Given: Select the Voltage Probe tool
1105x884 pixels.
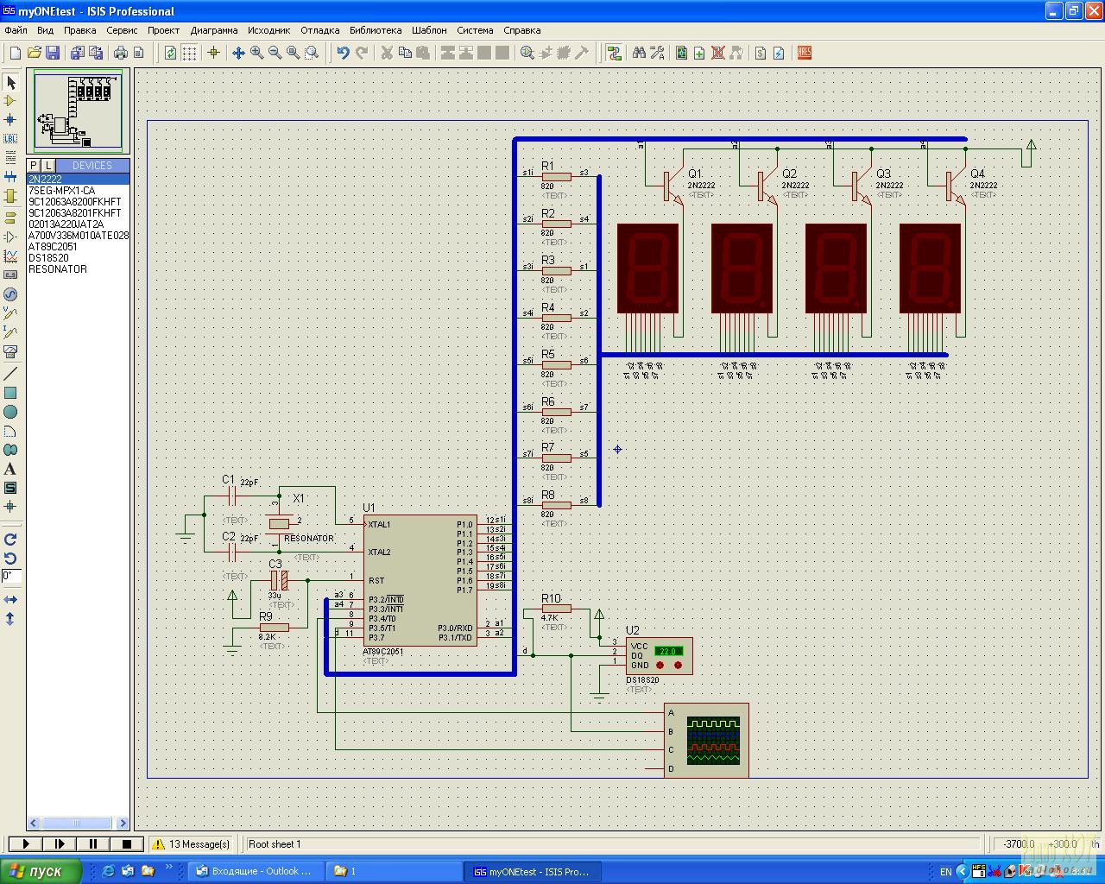Looking at the screenshot, I should (x=10, y=313).
